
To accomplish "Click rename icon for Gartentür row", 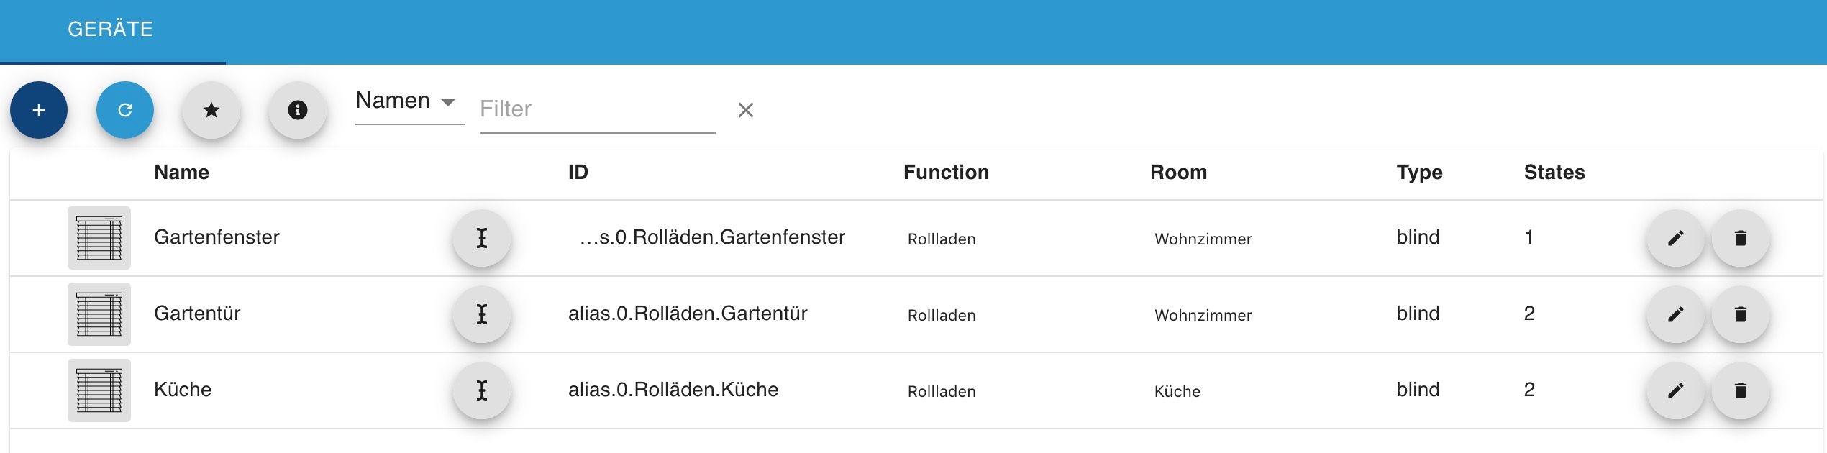I will (x=482, y=314).
